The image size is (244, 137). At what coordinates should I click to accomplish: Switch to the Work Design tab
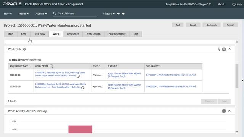93,34
